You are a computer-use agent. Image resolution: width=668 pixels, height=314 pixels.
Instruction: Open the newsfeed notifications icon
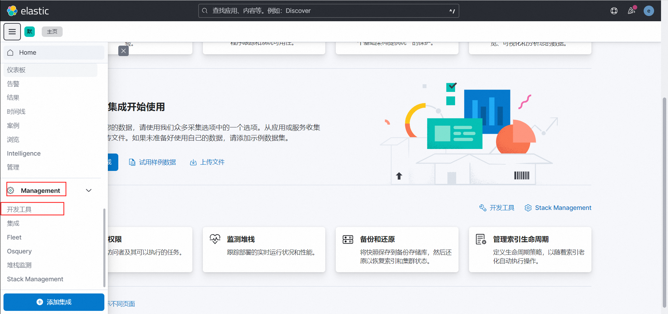pos(631,11)
